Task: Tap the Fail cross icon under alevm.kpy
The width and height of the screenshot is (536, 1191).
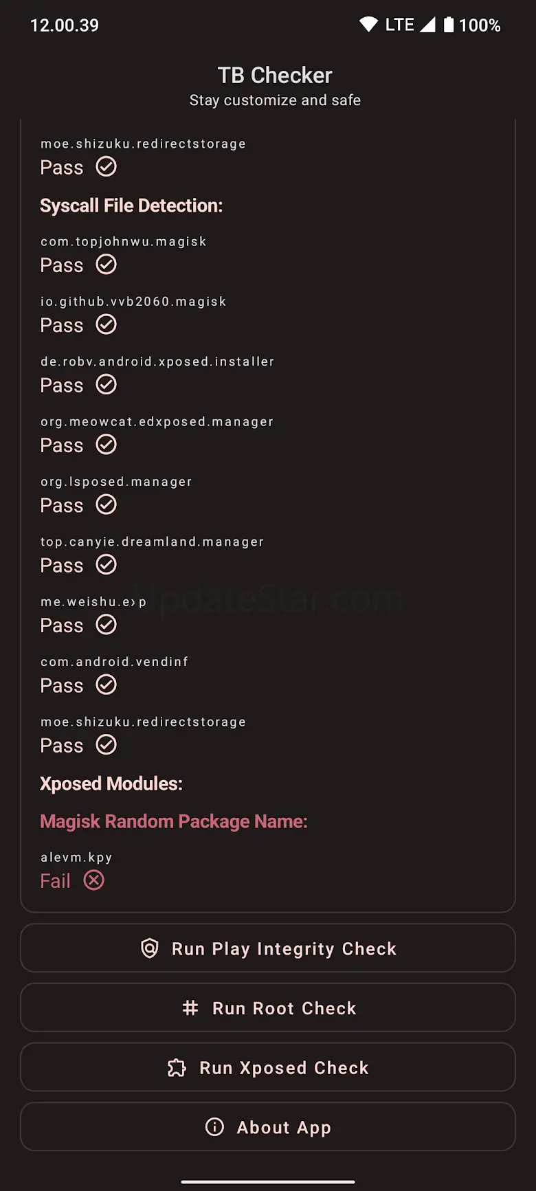Action: (x=94, y=880)
